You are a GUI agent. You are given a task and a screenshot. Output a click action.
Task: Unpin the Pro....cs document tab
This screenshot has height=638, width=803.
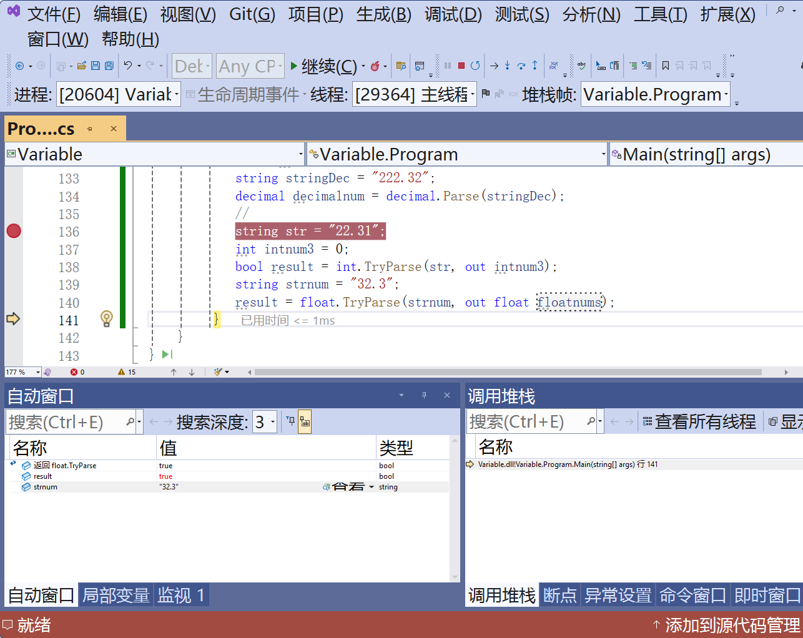pyautogui.click(x=89, y=128)
